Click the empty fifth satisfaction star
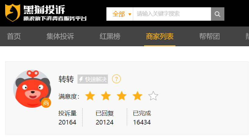This screenshot has width=249, height=140. pyautogui.click(x=153, y=96)
